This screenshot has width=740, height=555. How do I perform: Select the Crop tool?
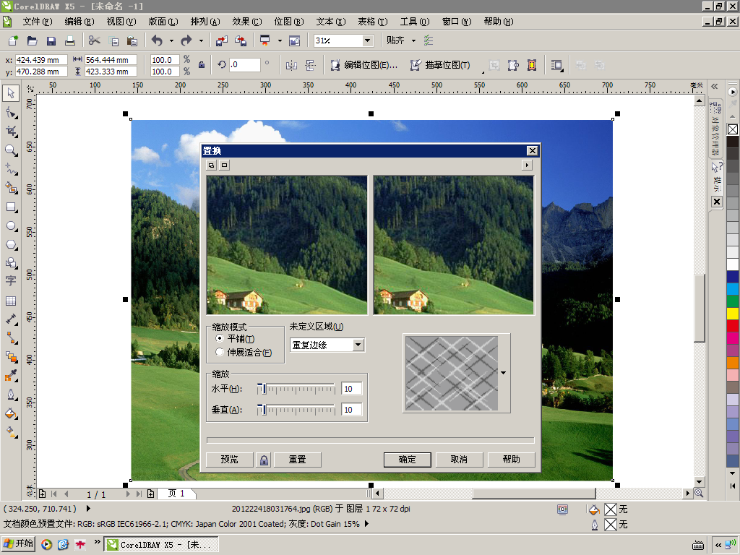point(11,132)
